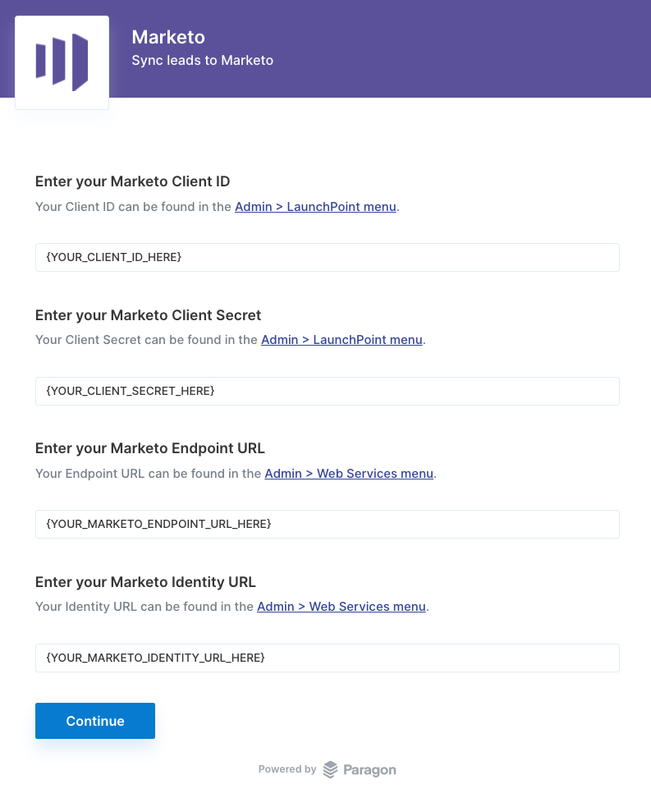Click the 'Sync leads to Marketo' subtitle

(x=202, y=61)
